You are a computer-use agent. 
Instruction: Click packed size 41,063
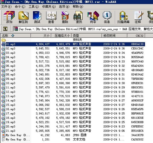[x=65, y=135]
